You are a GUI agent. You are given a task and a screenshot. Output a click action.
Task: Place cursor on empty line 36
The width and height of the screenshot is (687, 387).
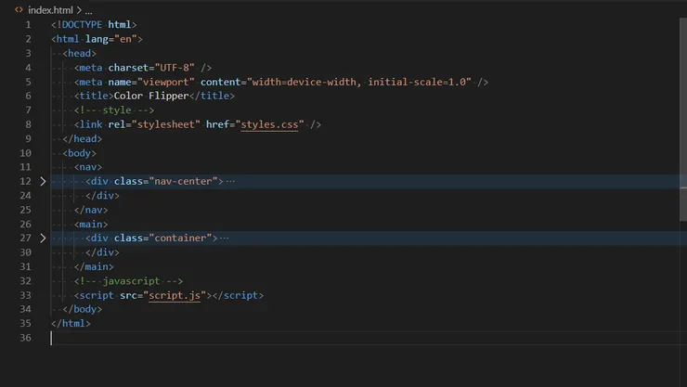pos(186,338)
